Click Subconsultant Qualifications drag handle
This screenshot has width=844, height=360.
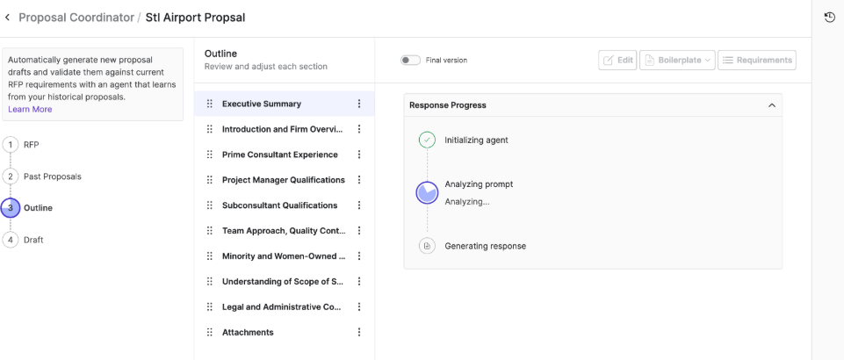[210, 205]
